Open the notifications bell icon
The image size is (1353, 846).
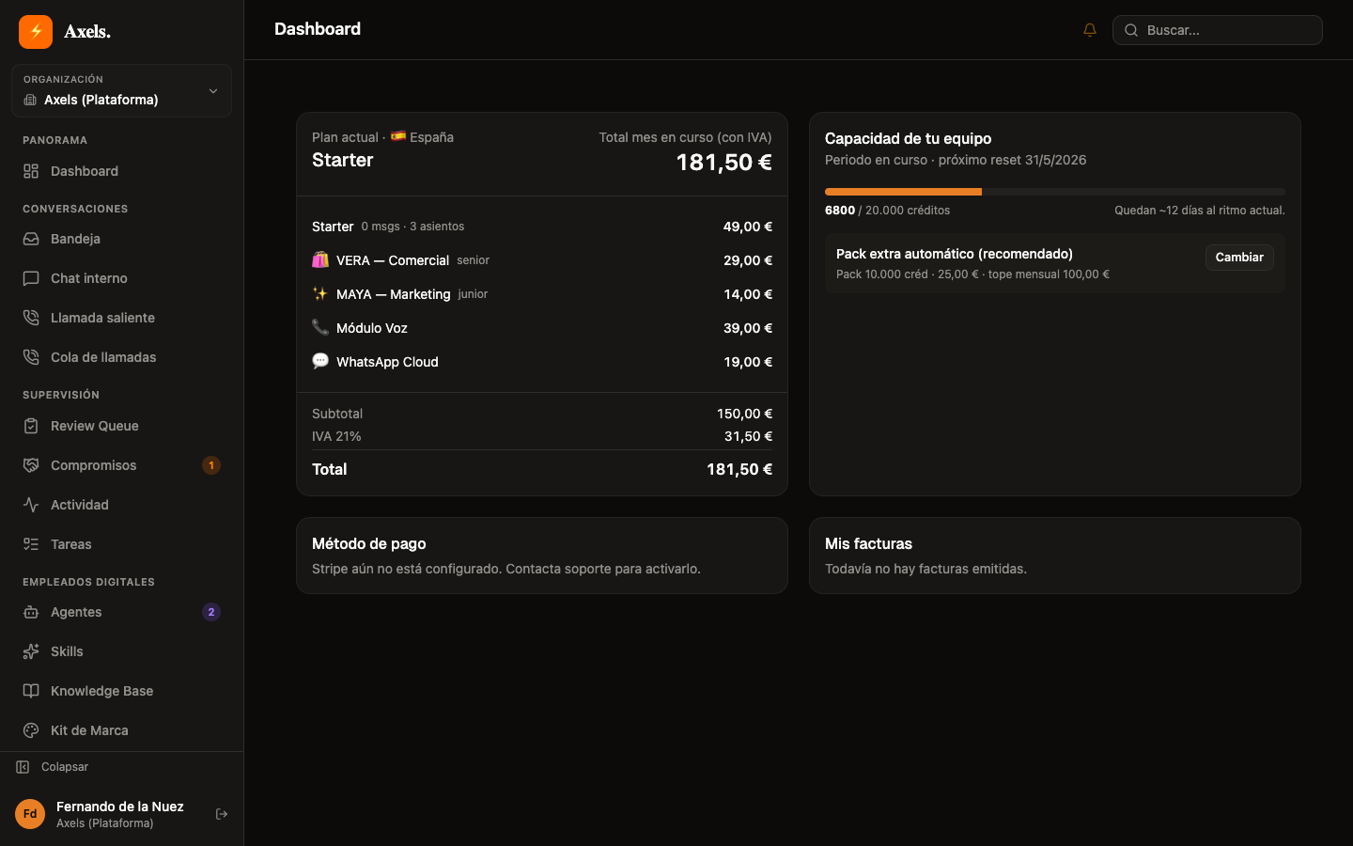(1090, 30)
